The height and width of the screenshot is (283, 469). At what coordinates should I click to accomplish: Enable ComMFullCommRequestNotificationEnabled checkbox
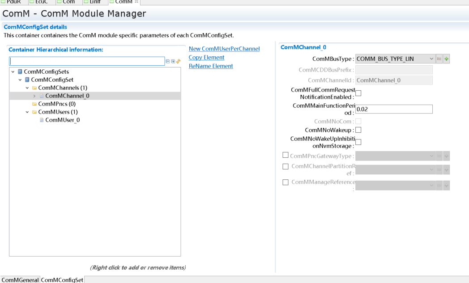coord(358,93)
